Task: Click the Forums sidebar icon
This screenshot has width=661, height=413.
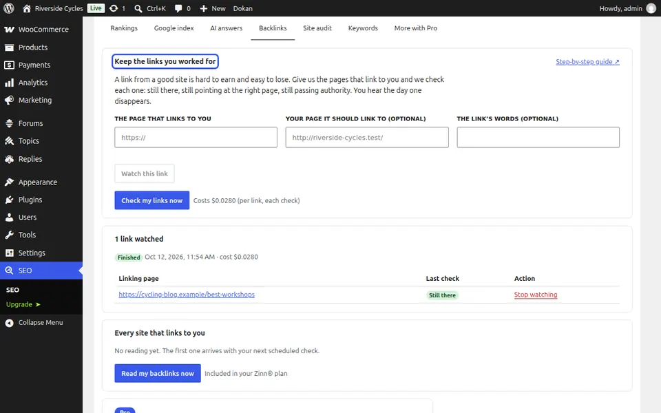Action: [9, 123]
